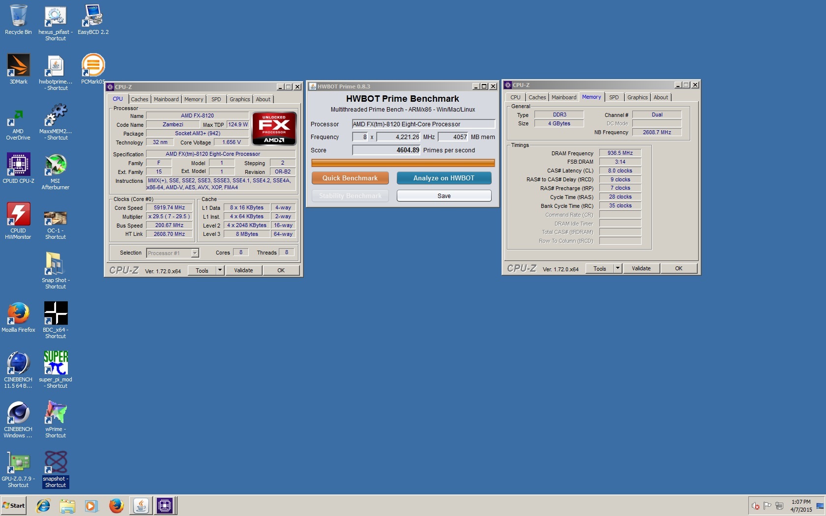826x516 pixels.
Task: Open the Graphics tab in left CPU-Z
Action: (240, 99)
